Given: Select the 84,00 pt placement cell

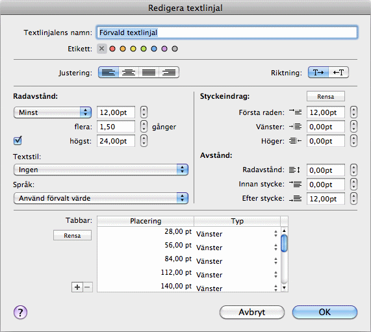Looking at the screenshot, I should pyautogui.click(x=146, y=259).
